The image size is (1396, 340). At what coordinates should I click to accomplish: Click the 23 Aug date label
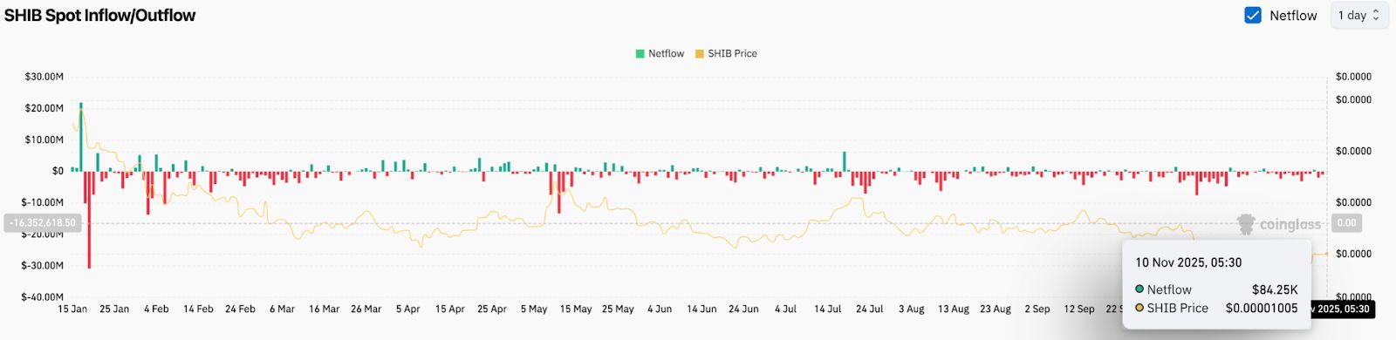(996, 309)
